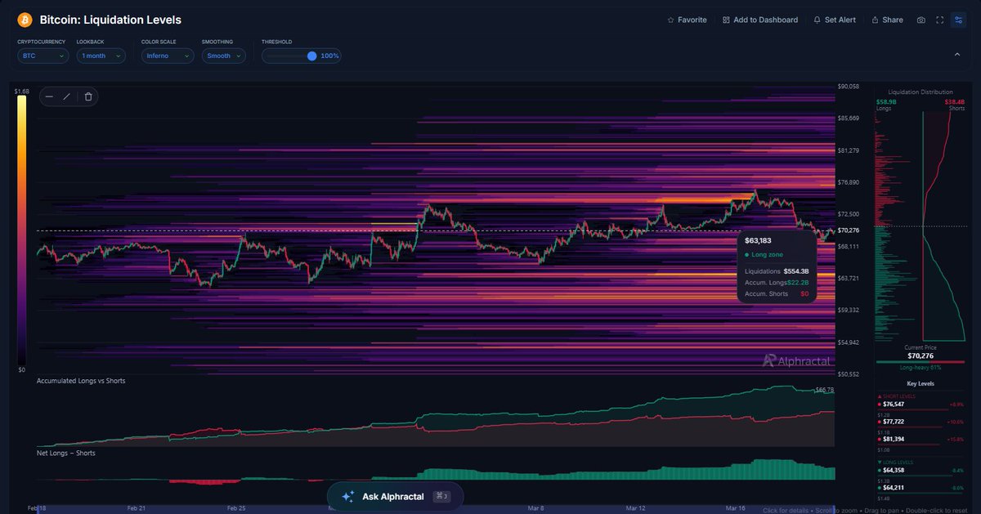
Task: Toggle the settings sliders panel icon
Action: point(958,20)
